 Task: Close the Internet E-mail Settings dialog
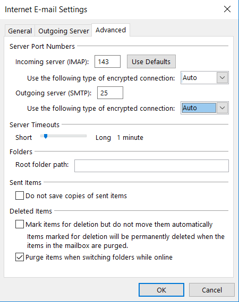click(x=227, y=9)
